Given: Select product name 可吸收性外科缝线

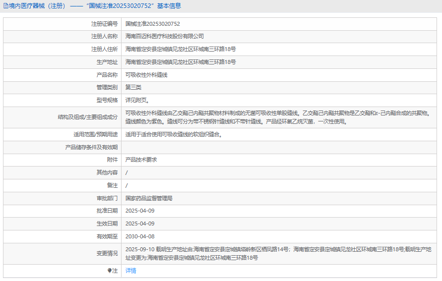Looking at the screenshot, I should pos(146,75).
